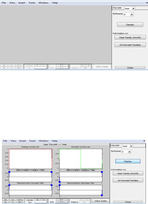Expand Wavelet haar dropdown in upper window
The image size is (148, 204).
point(133,9)
